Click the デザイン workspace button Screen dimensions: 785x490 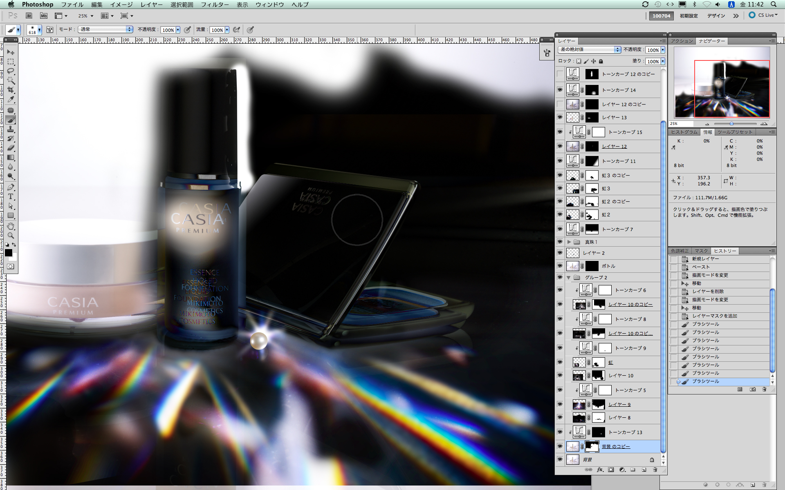pyautogui.click(x=716, y=16)
